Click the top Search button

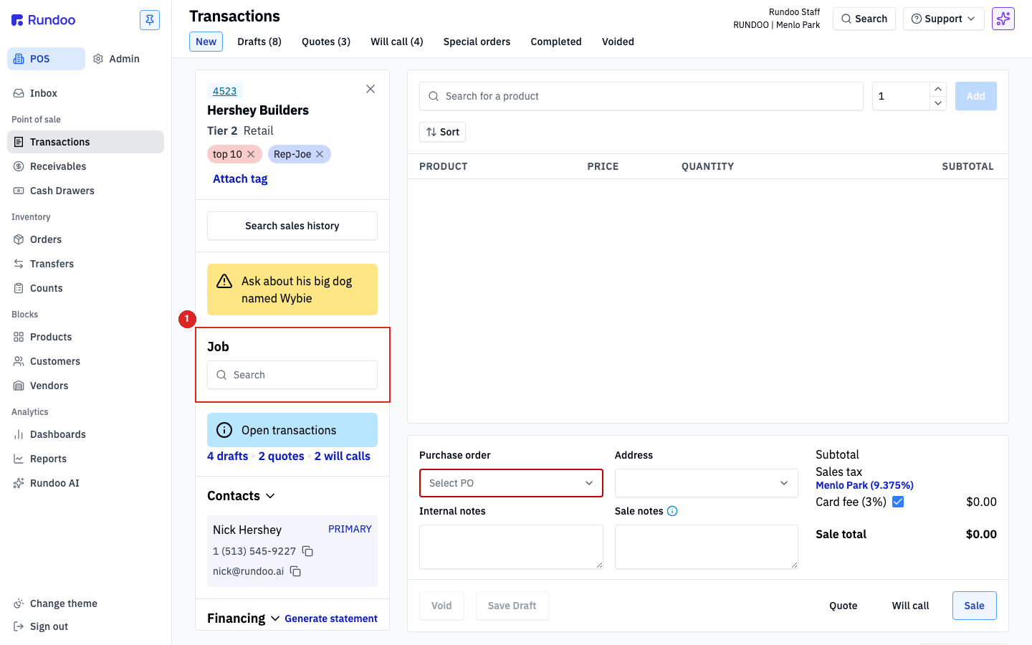[x=864, y=19]
